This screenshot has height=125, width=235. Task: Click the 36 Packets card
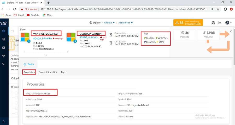(185, 35)
